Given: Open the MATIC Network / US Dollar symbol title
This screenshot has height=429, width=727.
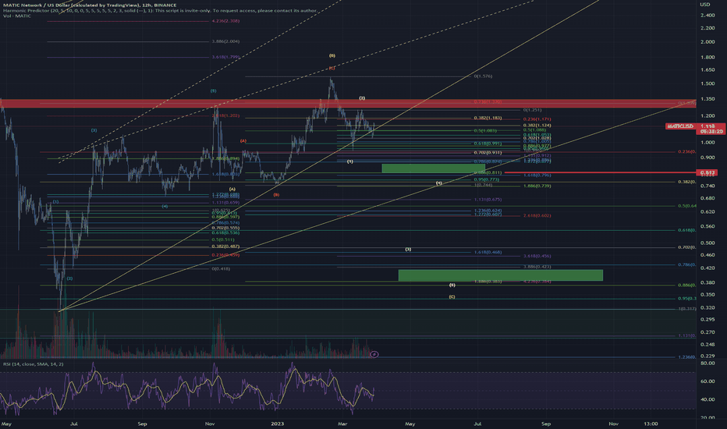Looking at the screenshot, I should [x=90, y=5].
